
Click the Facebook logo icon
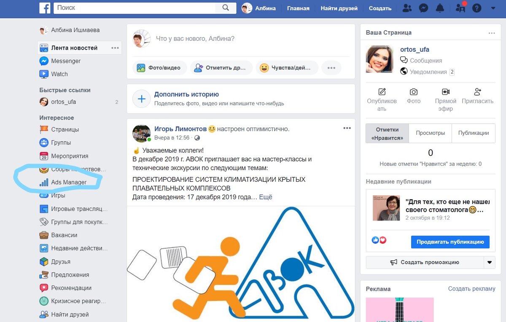pyautogui.click(x=45, y=8)
